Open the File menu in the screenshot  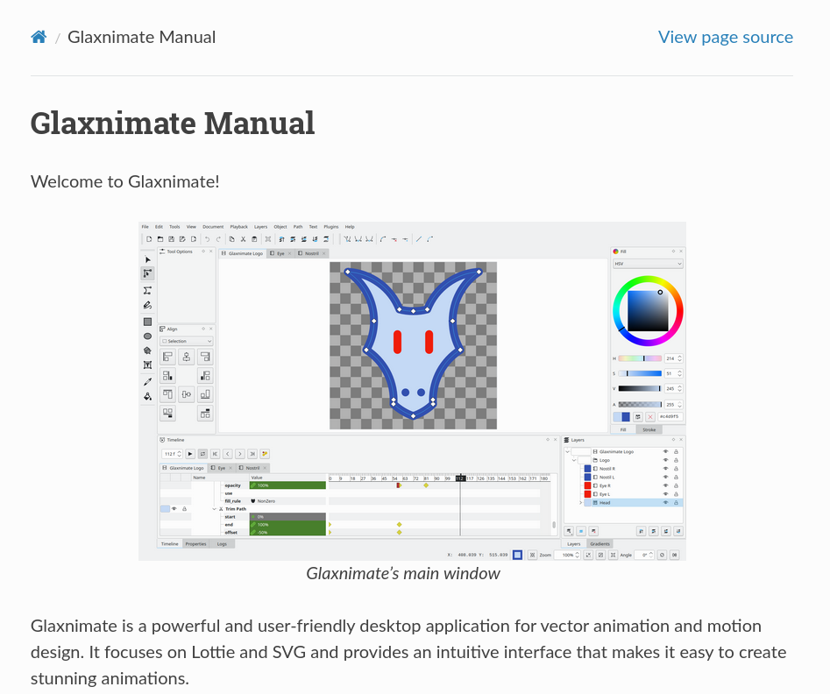tap(145, 227)
